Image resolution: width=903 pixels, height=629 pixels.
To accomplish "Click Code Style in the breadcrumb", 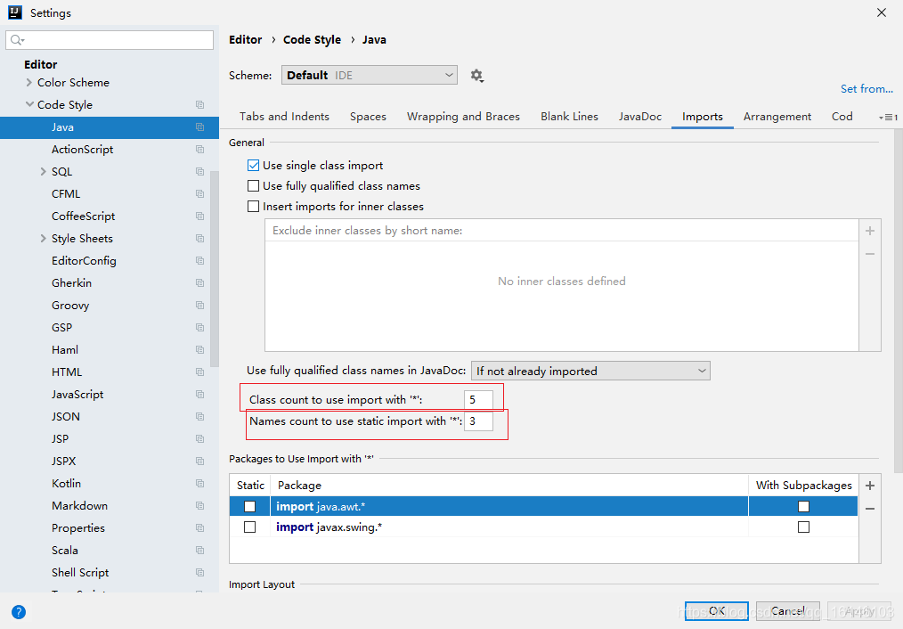I will click(312, 40).
